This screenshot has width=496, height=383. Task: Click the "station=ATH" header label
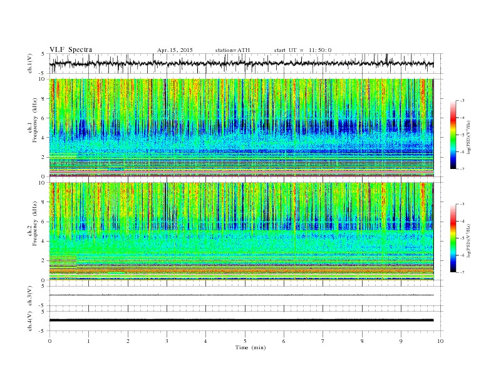click(x=232, y=50)
